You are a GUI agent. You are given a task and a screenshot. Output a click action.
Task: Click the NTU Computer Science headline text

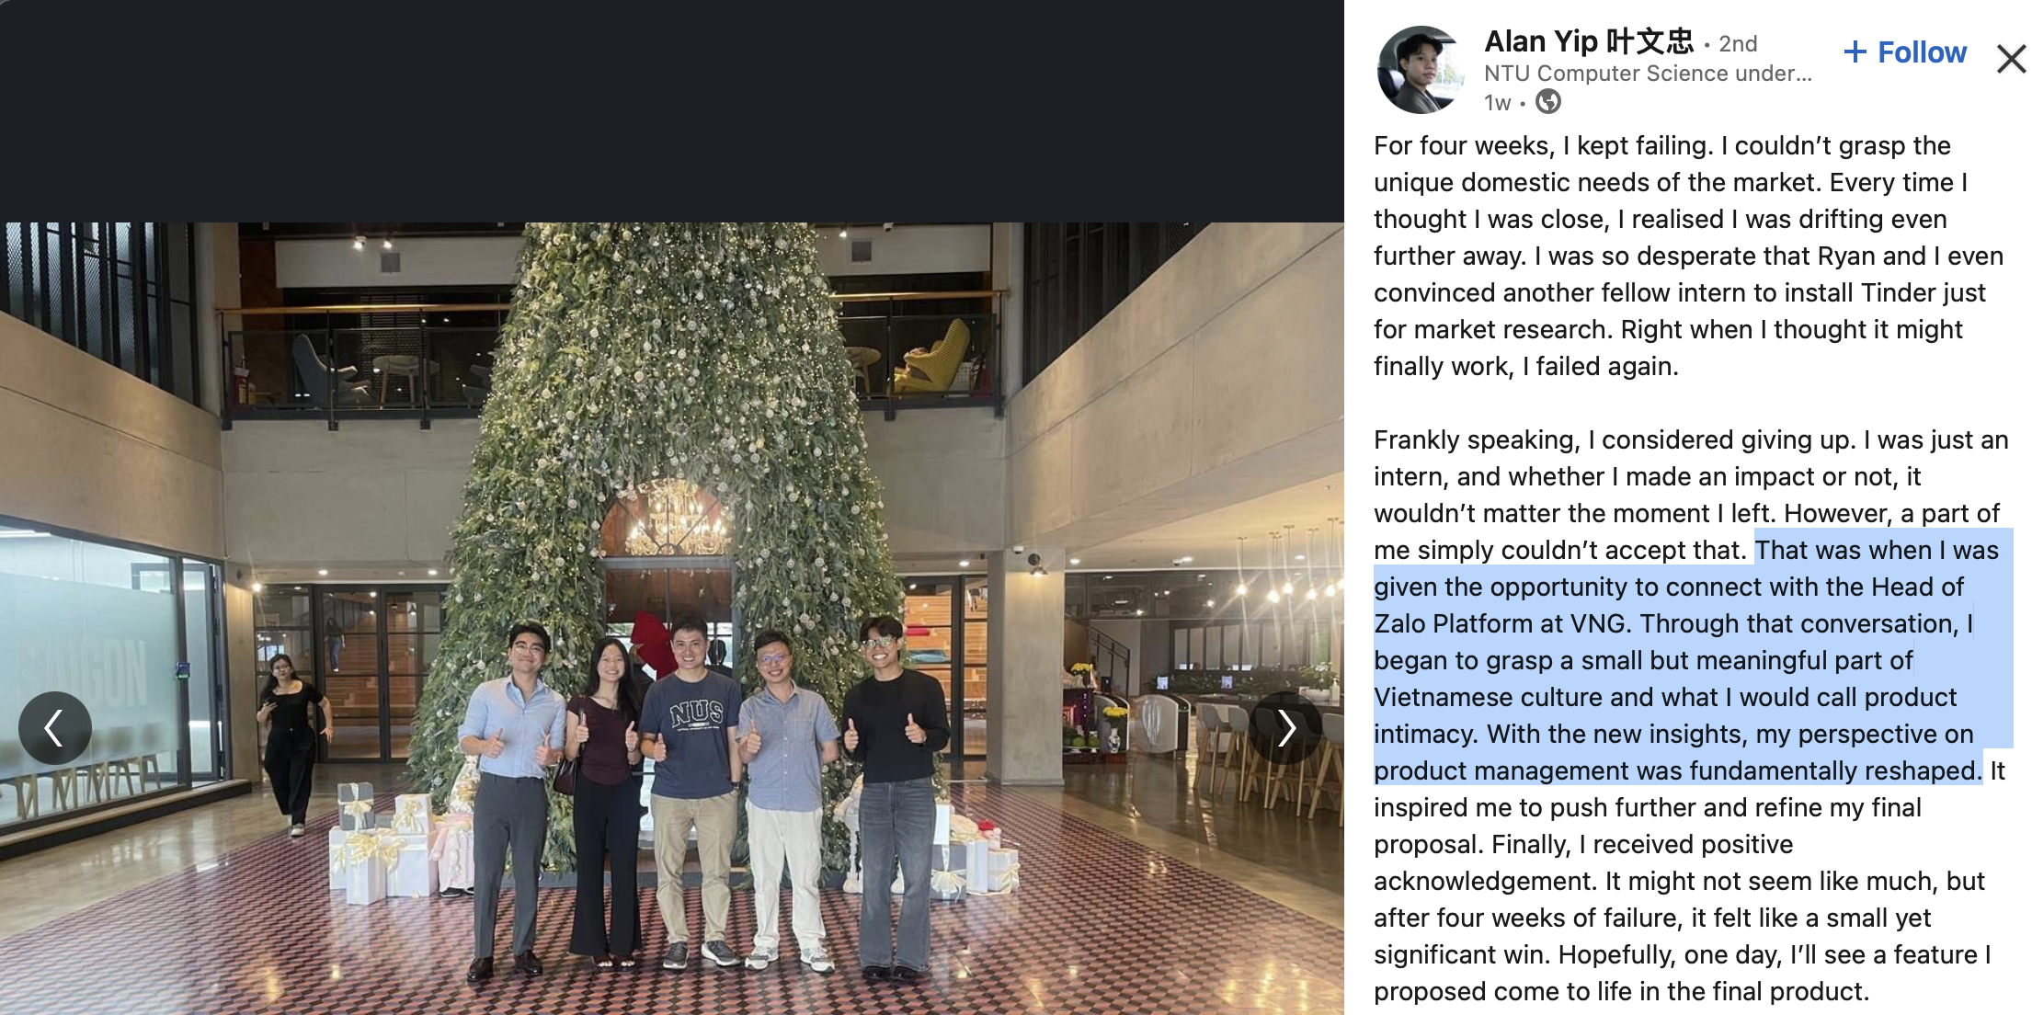click(1648, 74)
